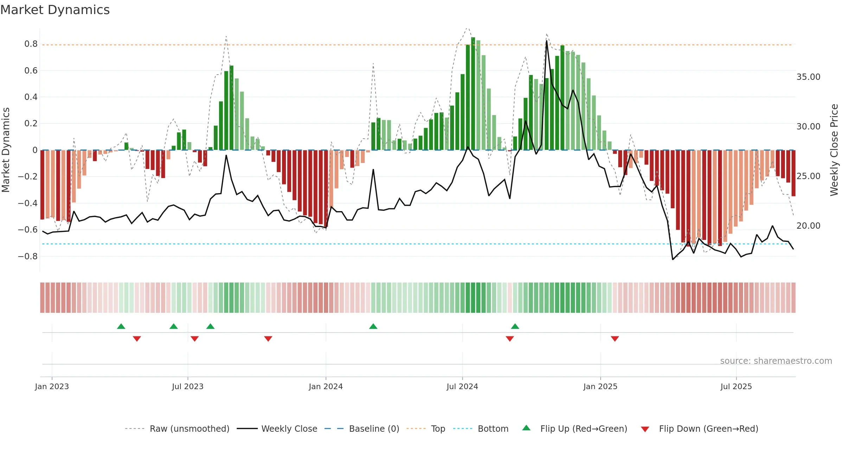Image resolution: width=844 pixels, height=475 pixels.
Task: Click the '−0.6' left axis tick label
Action: pyautogui.click(x=28, y=230)
